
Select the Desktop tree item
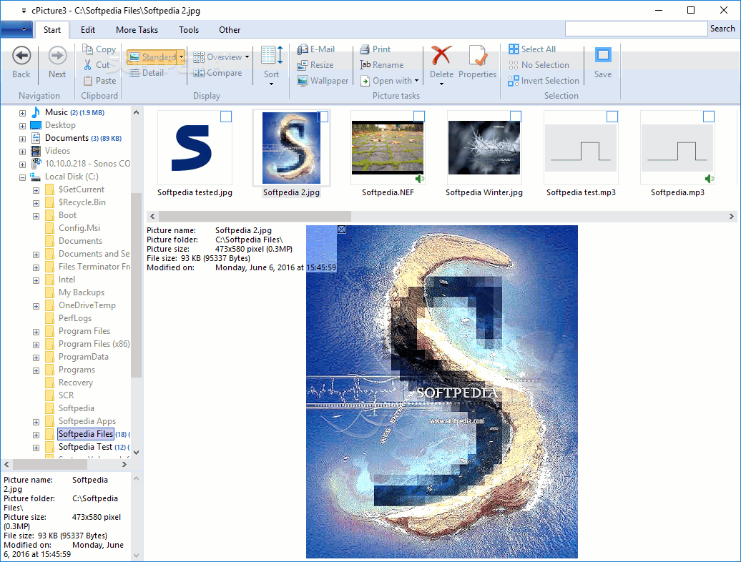(x=60, y=125)
